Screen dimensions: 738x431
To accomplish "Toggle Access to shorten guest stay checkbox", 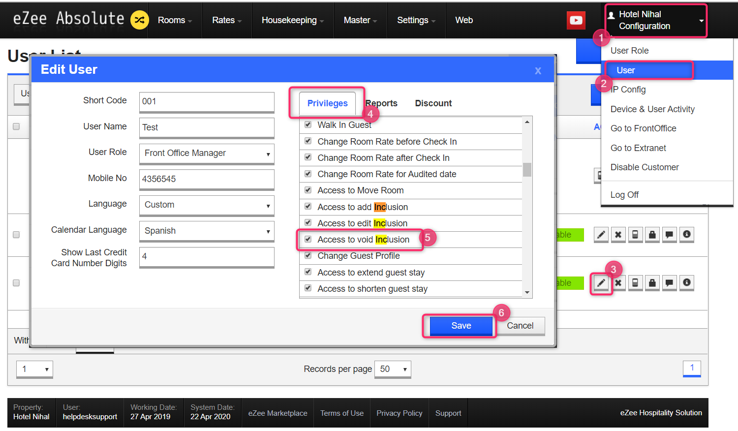I will coord(308,288).
